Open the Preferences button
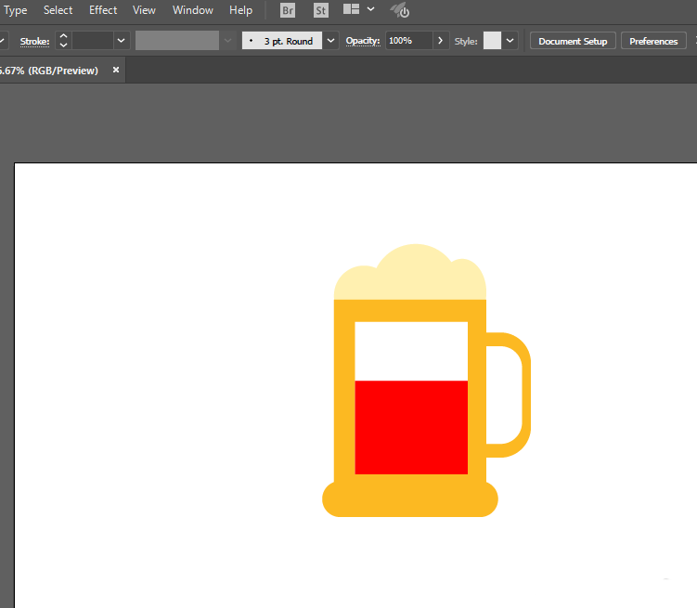The height and width of the screenshot is (608, 697). 653,41
